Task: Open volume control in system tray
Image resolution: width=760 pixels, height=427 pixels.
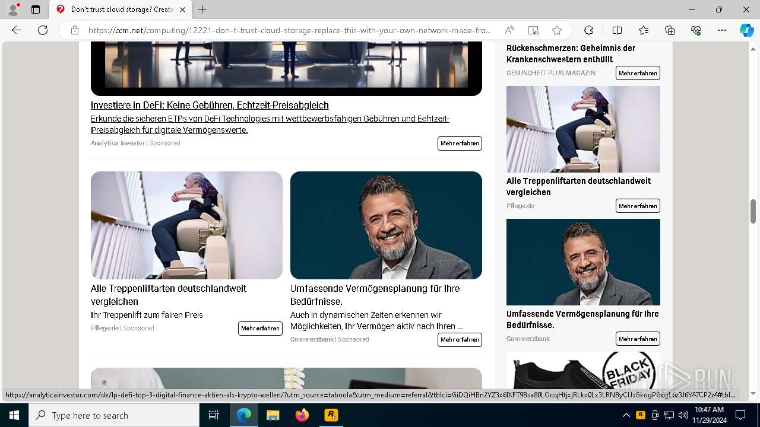Action: (683, 415)
